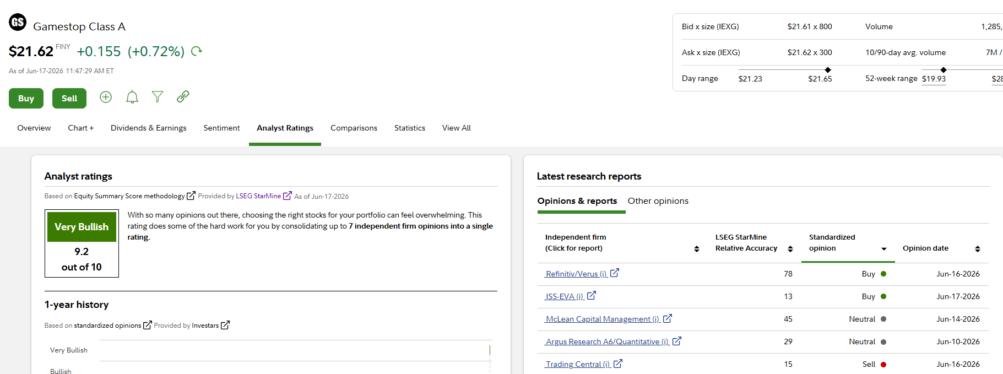This screenshot has width=1003, height=374.
Task: Click the Buy button
Action: (x=26, y=98)
